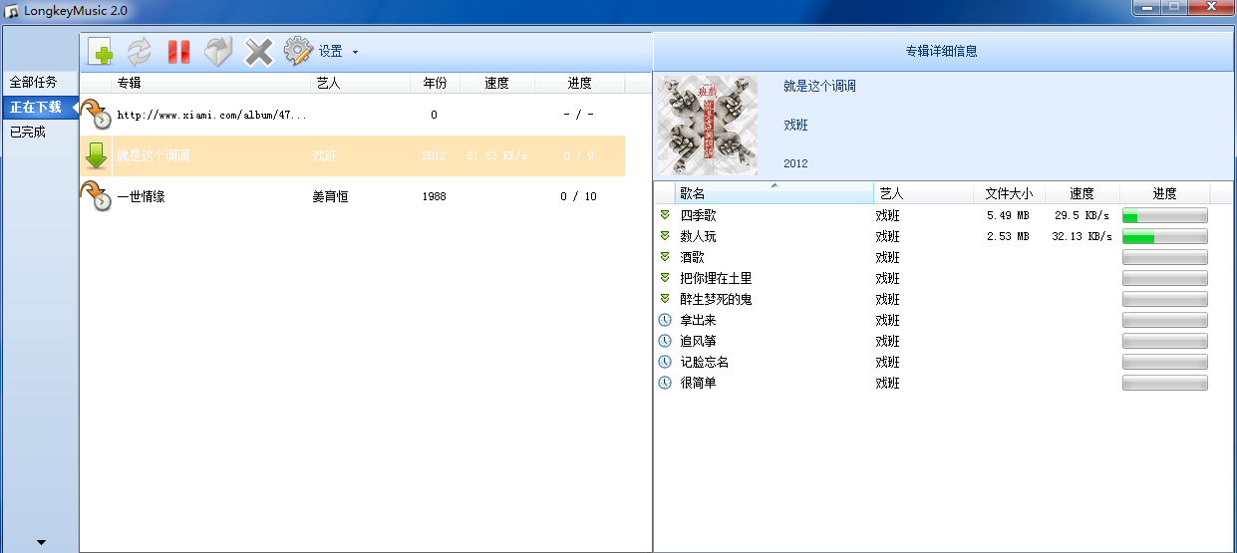
Task: Click artist 姜育恒 in task list
Action: (x=330, y=196)
